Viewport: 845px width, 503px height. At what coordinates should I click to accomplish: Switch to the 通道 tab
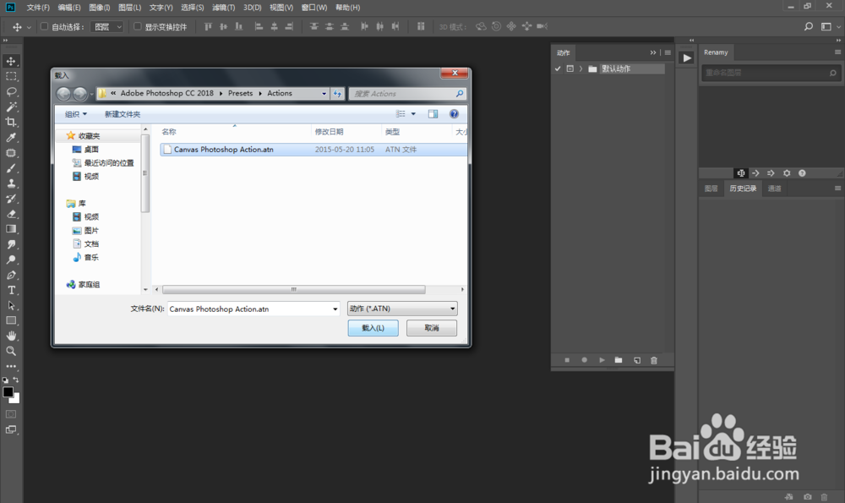point(774,189)
